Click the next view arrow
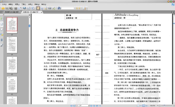This screenshot has height=107, width=175. 100,106
